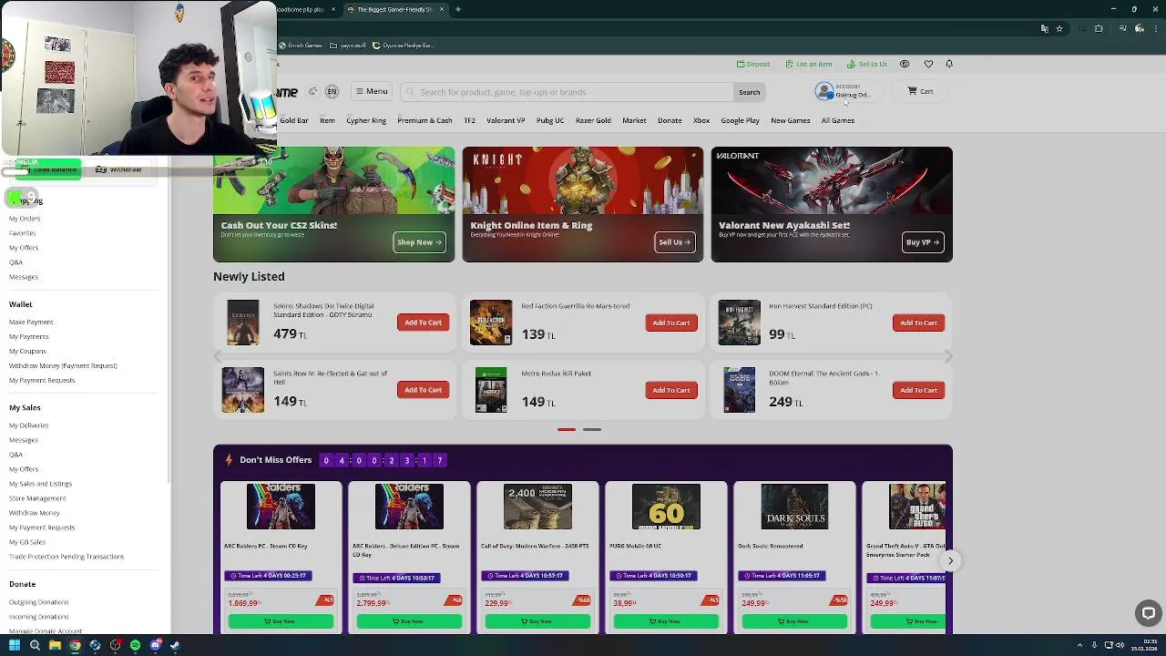Open Cypher Ring category

366,120
